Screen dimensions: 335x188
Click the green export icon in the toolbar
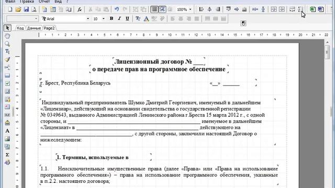tap(312, 9)
